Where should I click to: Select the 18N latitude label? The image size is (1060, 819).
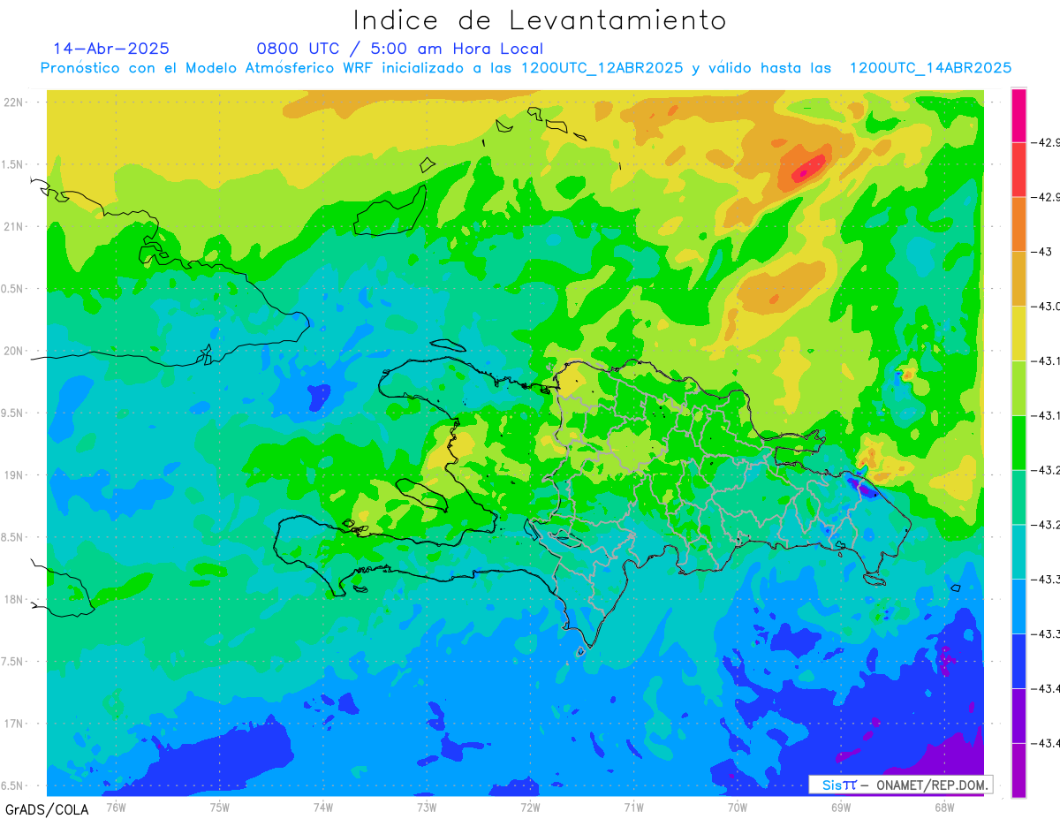15,600
